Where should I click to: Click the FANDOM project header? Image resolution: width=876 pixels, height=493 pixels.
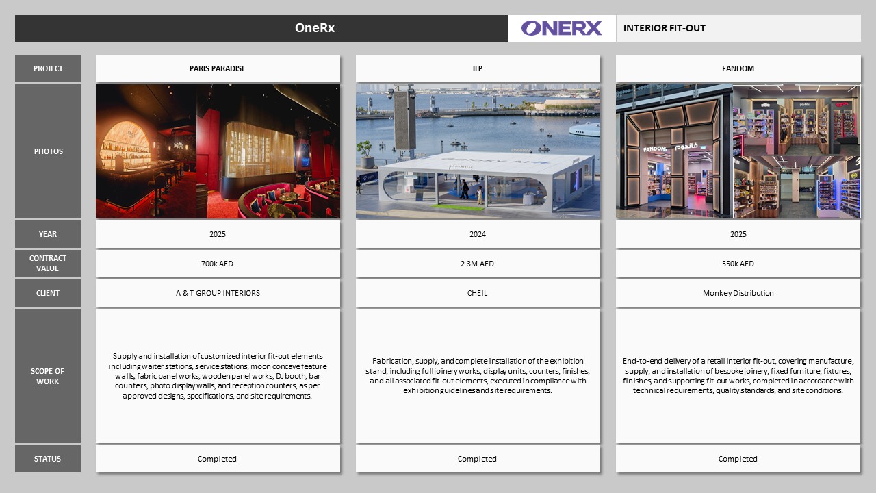pos(738,68)
